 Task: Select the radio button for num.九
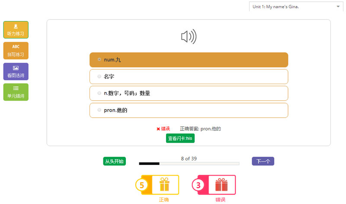99,60
